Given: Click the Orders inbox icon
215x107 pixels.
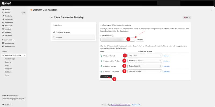Looking at the screenshot, I should [3, 13].
